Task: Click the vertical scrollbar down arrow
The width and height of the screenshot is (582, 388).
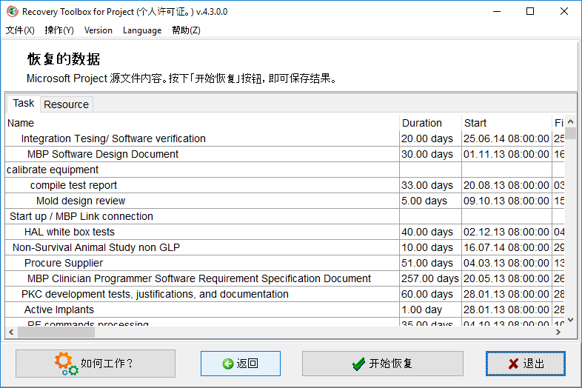Action: coord(571,320)
